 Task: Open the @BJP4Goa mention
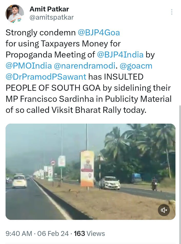point(99,33)
